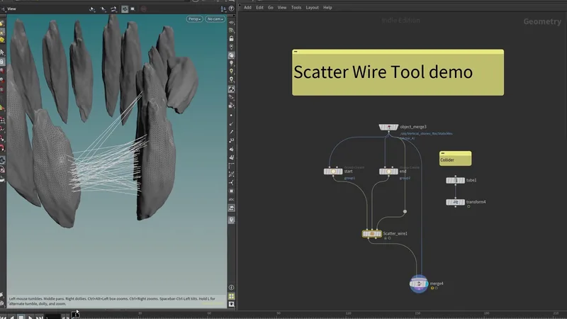
Task: Click the viewport info circle icon
Action: pyautogui.click(x=232, y=288)
